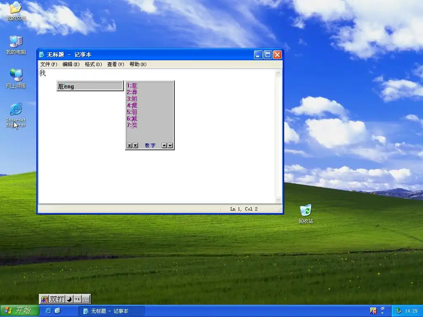Minimize the Notepad window

click(258, 55)
